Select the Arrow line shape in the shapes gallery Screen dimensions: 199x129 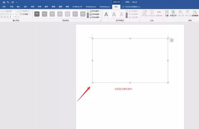[16, 11]
